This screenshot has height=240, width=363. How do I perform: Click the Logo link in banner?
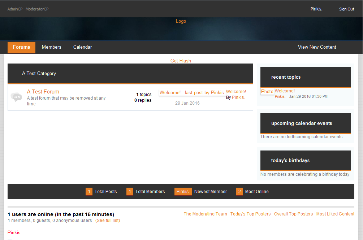[181, 21]
